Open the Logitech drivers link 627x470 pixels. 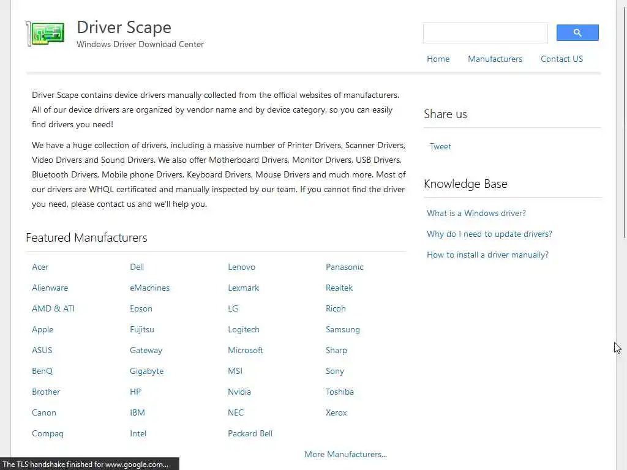point(244,330)
